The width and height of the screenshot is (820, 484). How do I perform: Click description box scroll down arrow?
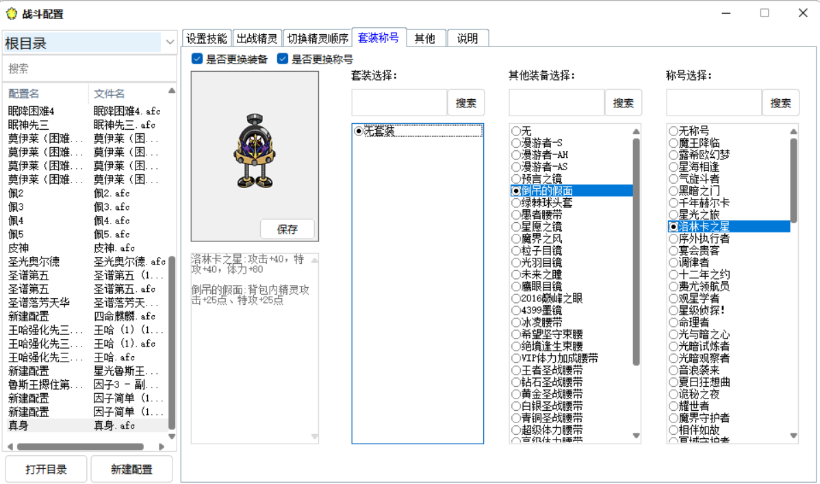(314, 436)
